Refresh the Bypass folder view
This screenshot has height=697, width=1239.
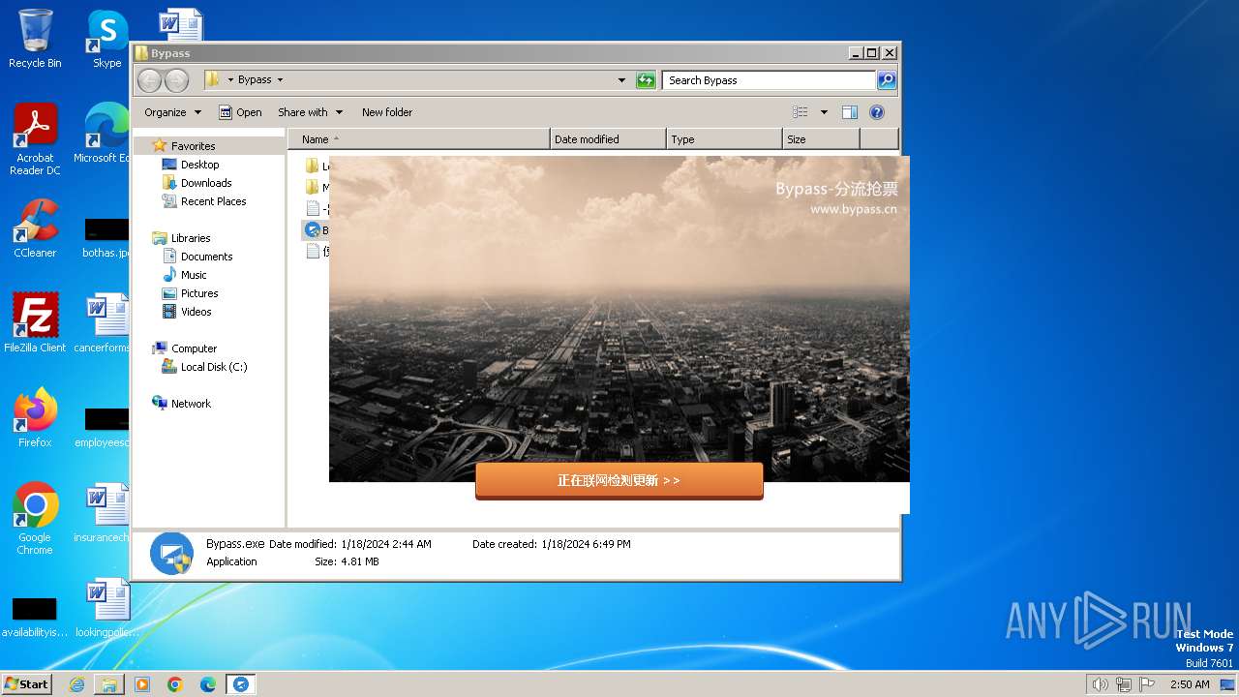(646, 80)
